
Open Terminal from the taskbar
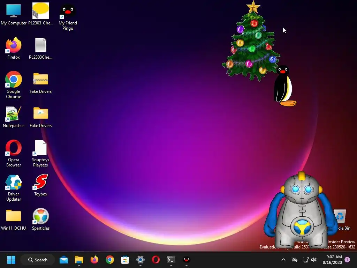coord(171,260)
